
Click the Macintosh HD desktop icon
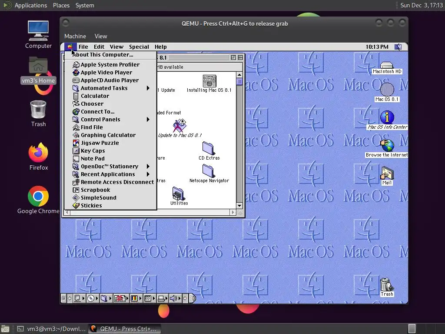click(x=386, y=68)
